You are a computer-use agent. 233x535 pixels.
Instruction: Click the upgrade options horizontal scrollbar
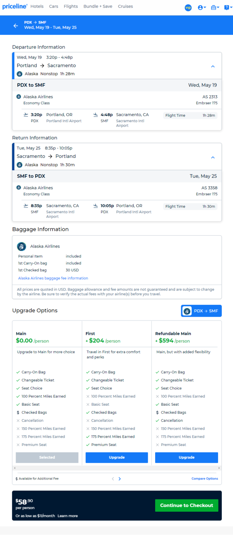tap(117, 468)
